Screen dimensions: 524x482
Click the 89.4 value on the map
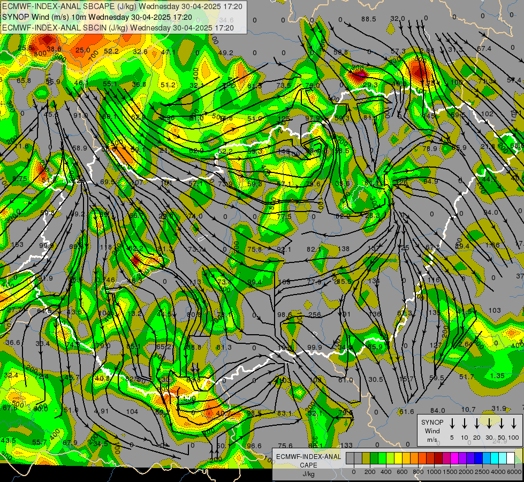[x=462, y=246]
